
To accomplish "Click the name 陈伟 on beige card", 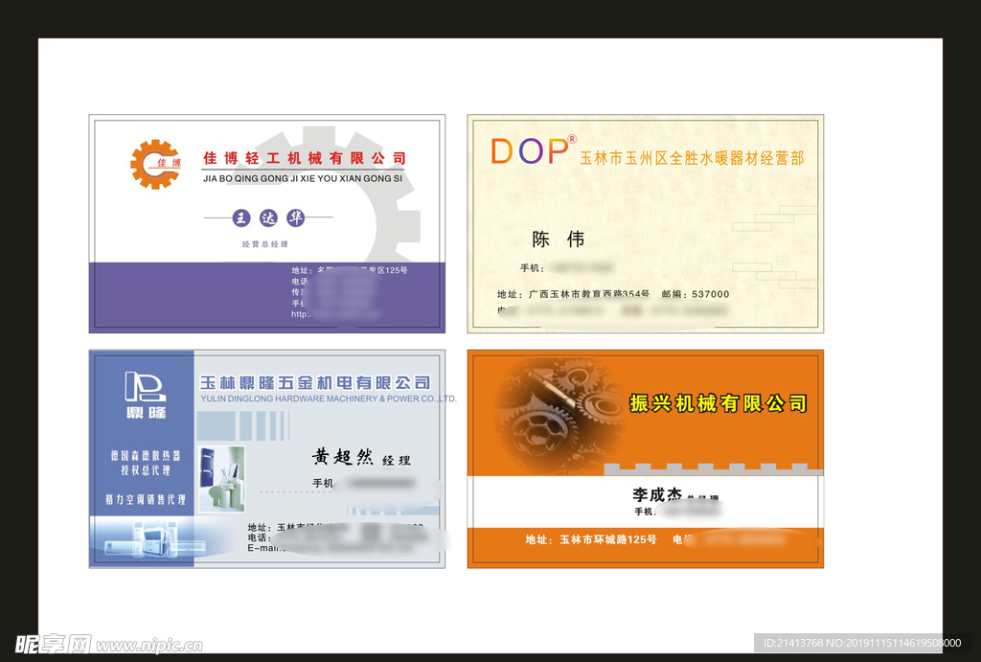I will point(558,240).
